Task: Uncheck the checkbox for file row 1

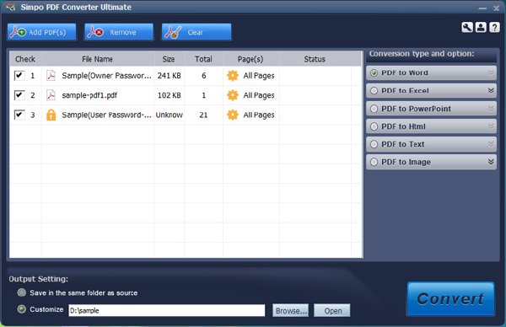Action: [19, 76]
